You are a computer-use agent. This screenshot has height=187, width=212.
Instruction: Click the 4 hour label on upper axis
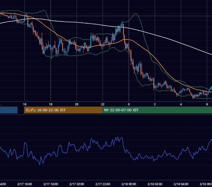[x=181, y=104]
